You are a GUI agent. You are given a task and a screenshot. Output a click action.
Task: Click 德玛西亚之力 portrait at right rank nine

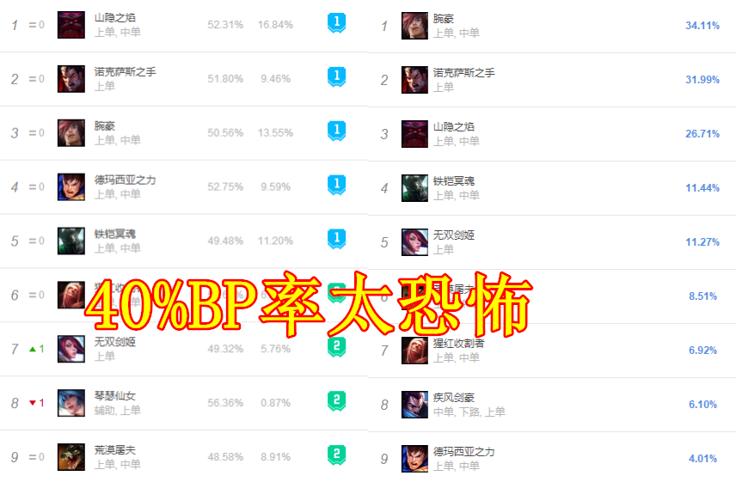[x=415, y=458]
